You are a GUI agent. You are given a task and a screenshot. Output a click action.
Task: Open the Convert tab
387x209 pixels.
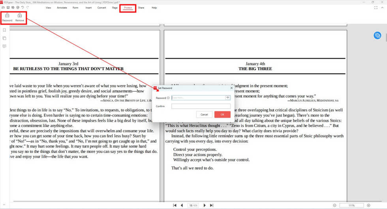(x=102, y=7)
